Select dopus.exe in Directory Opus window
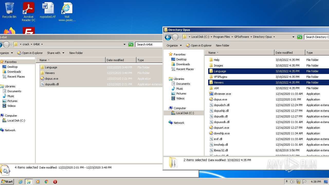The width and height of the screenshot is (329, 185). click(220, 99)
